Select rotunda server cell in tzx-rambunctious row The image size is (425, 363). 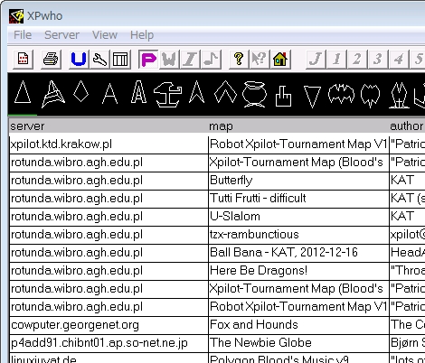point(109,235)
